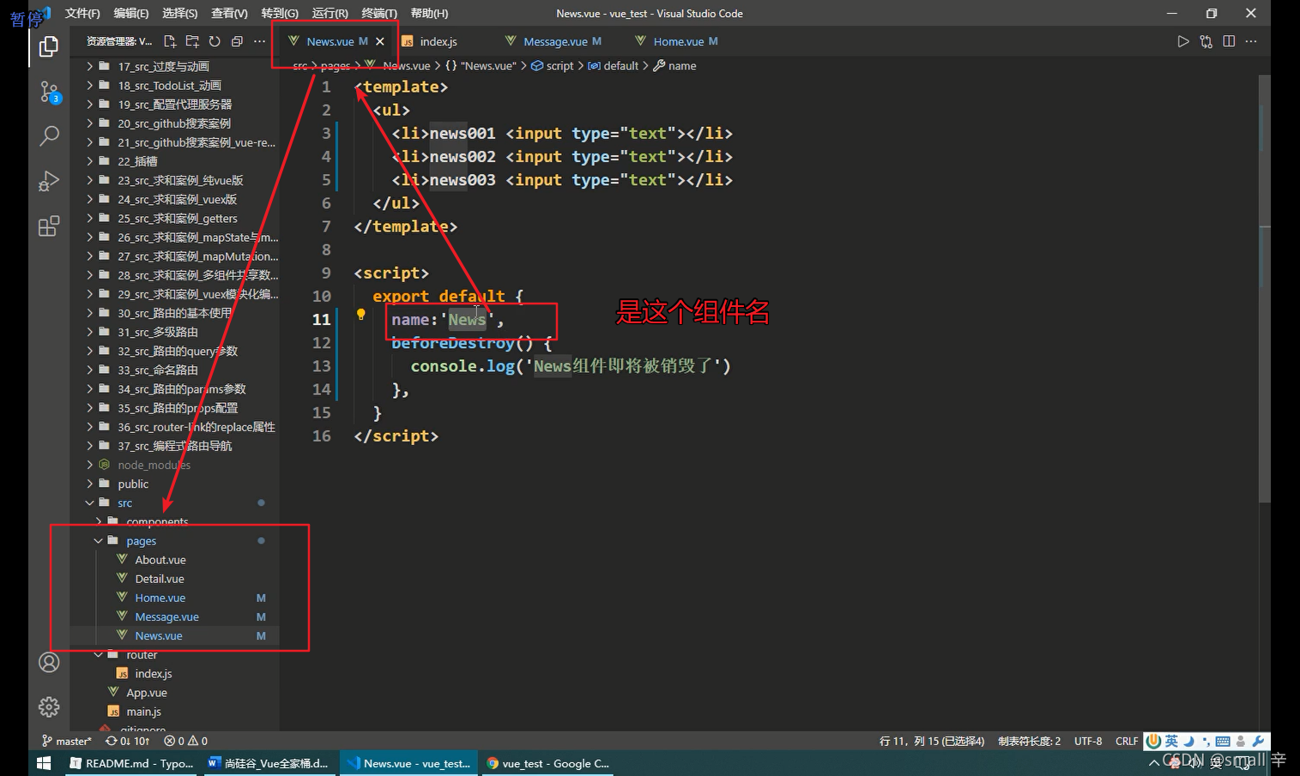Expand the 17_src_过度与动画 folder
The image size is (1300, 776).
click(176, 66)
